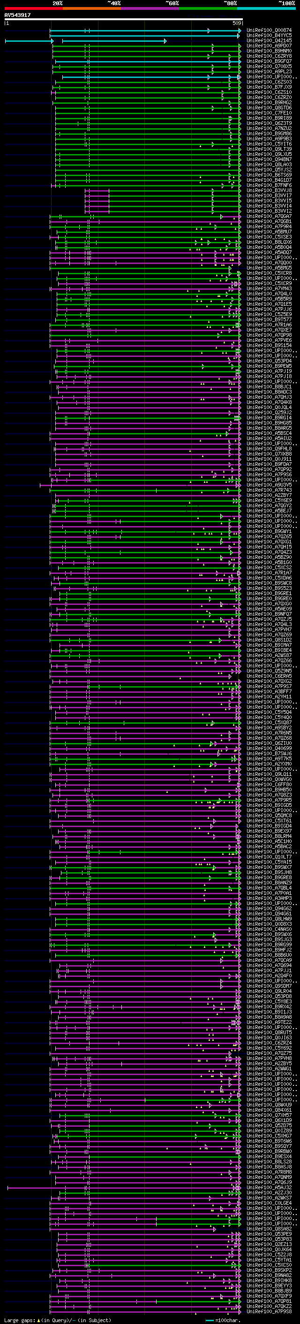
Task: Select the query name AV543917
Action: click(x=17, y=15)
